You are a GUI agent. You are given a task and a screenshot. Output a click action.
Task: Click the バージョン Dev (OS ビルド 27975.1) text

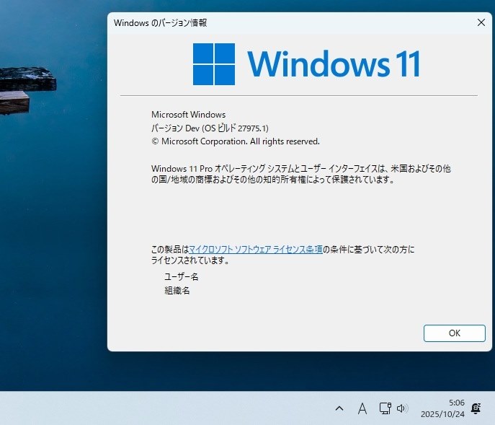[210, 128]
